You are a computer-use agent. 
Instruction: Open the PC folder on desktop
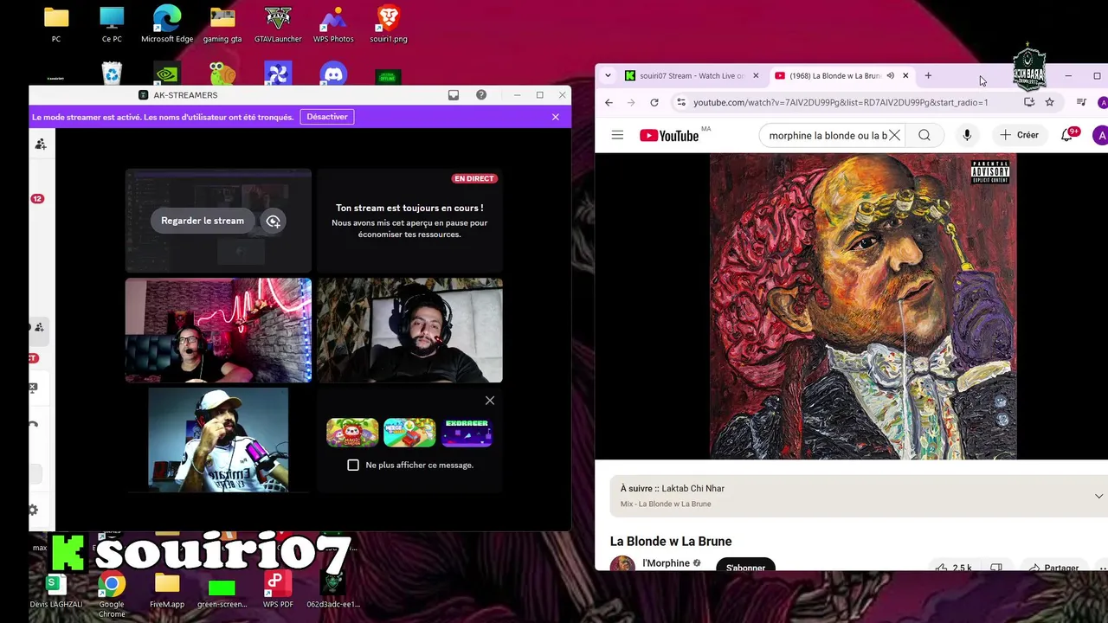point(56,23)
